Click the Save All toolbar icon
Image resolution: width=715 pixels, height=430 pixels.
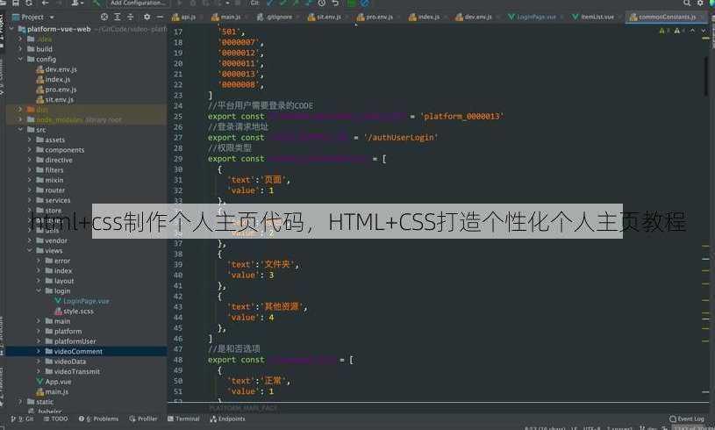pos(16,3)
